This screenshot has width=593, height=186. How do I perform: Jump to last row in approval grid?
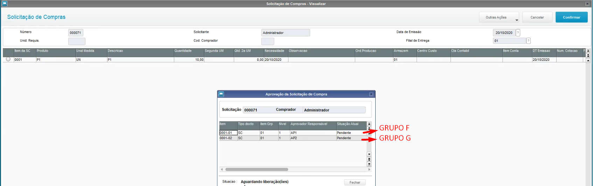point(369,164)
